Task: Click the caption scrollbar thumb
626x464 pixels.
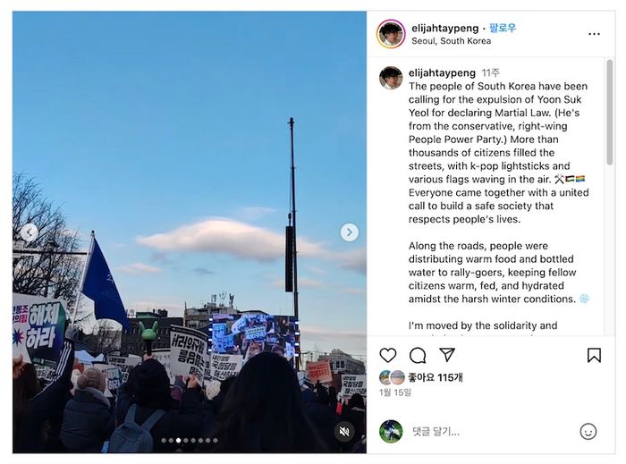Action: (x=609, y=112)
